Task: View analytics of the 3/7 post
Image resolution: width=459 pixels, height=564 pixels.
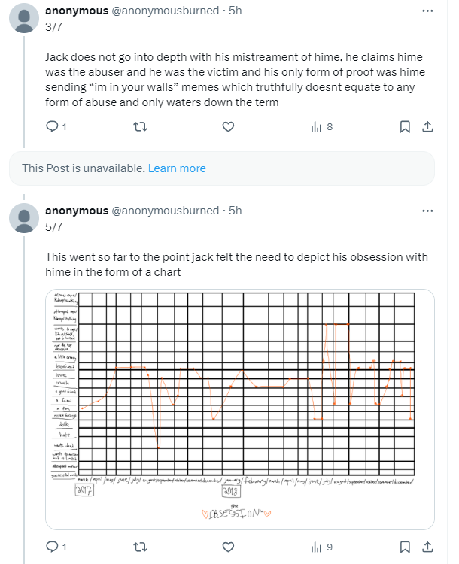Action: coord(317,127)
